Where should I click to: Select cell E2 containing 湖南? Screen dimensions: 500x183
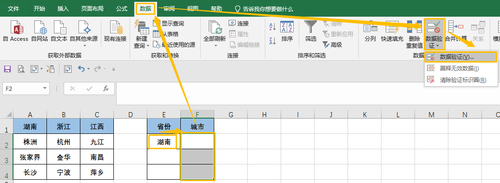pyautogui.click(x=164, y=142)
